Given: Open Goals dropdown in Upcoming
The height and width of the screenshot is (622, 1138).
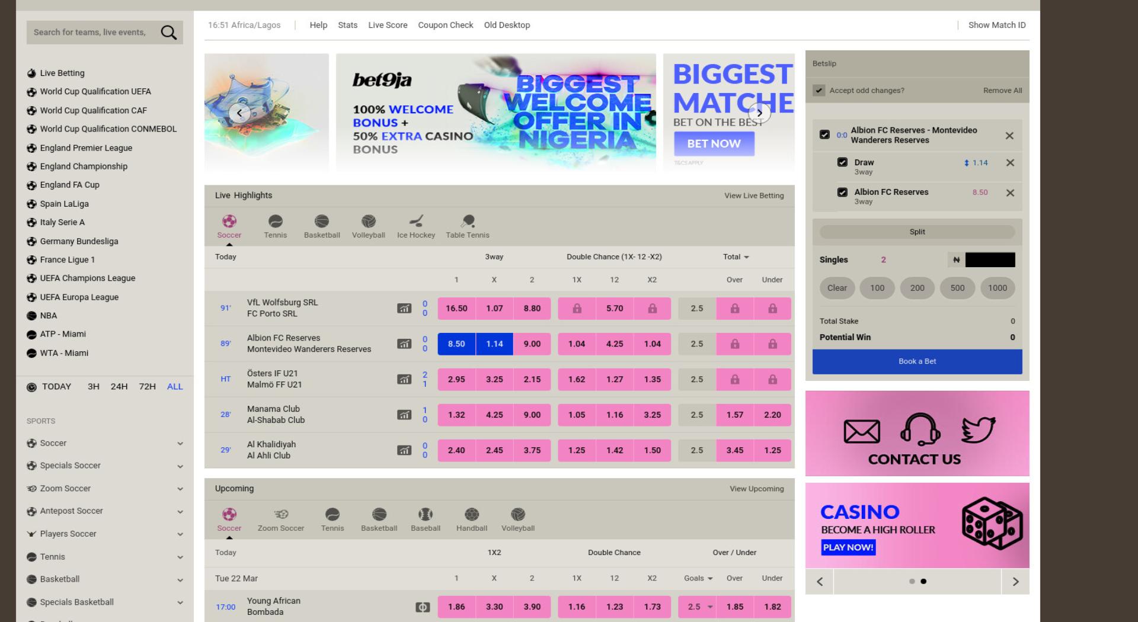Looking at the screenshot, I should pos(698,578).
